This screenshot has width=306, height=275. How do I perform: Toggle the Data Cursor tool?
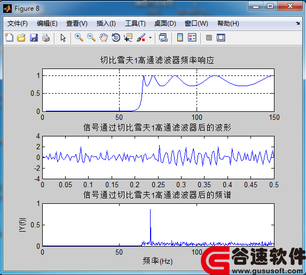click(x=128, y=37)
